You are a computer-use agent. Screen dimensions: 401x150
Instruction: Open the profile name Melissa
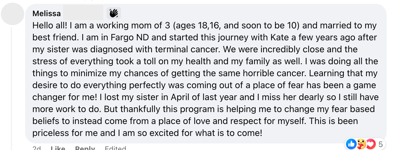47,13
